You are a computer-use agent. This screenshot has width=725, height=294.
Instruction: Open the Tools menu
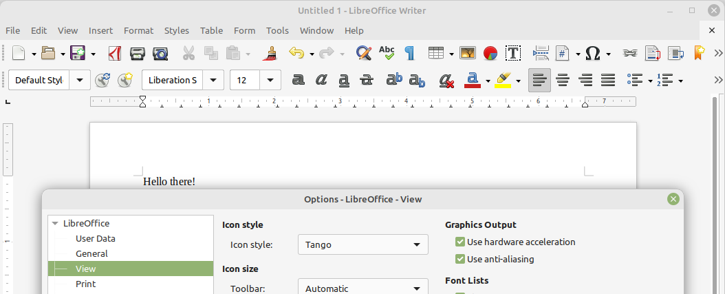(277, 30)
